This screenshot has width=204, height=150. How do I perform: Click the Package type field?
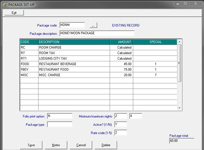coord(60,124)
